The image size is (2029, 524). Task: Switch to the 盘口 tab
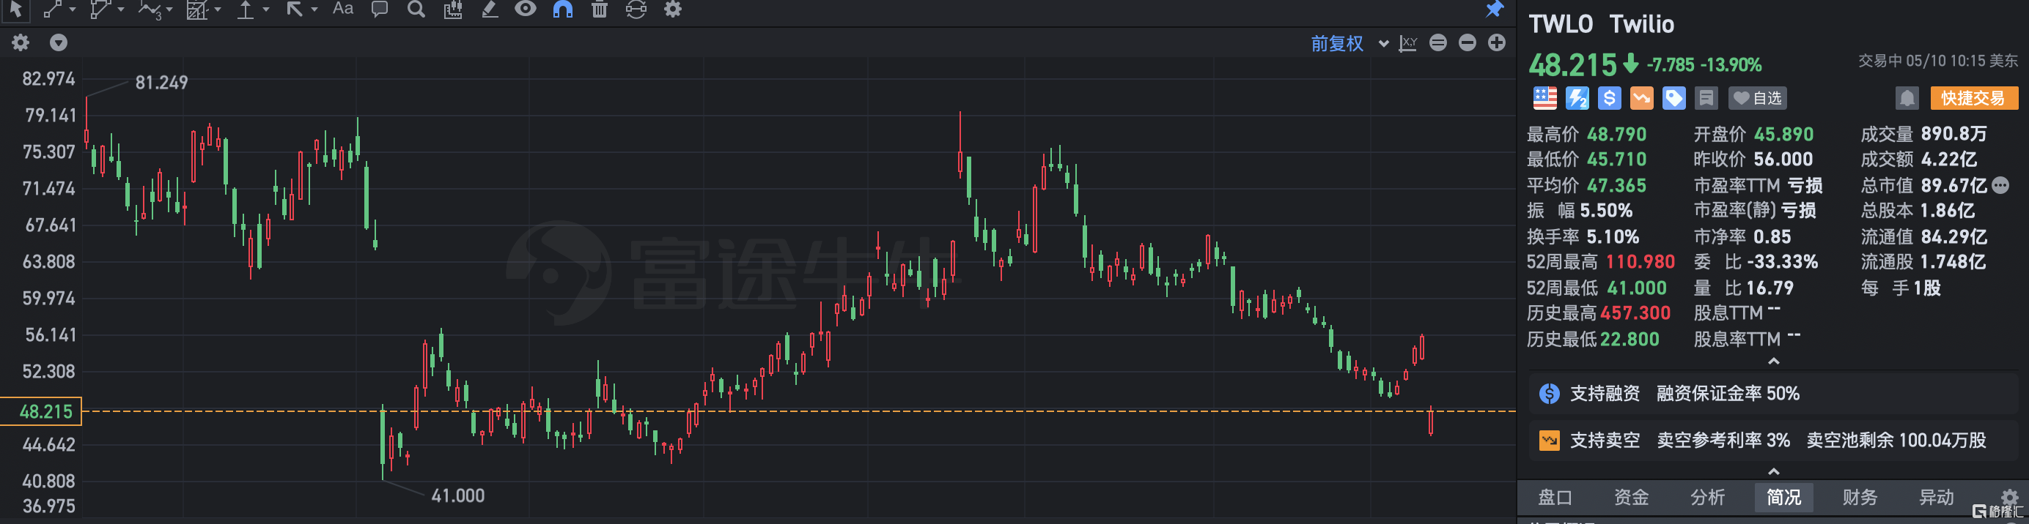1555,497
